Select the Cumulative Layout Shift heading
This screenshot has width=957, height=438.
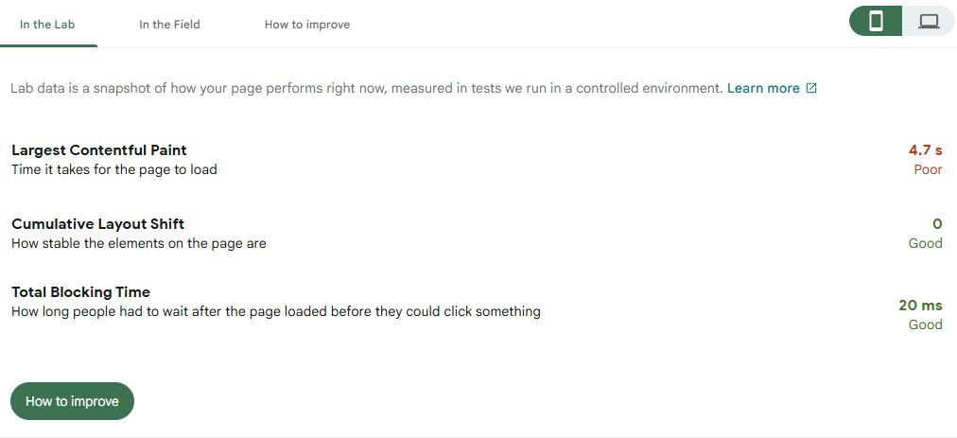[x=97, y=224]
